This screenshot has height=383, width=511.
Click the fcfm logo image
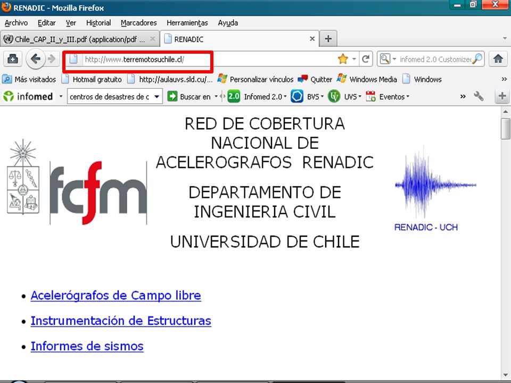[98, 193]
